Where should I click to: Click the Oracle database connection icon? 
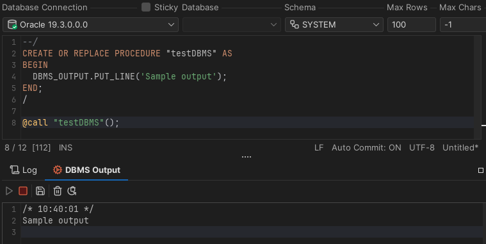(x=12, y=24)
